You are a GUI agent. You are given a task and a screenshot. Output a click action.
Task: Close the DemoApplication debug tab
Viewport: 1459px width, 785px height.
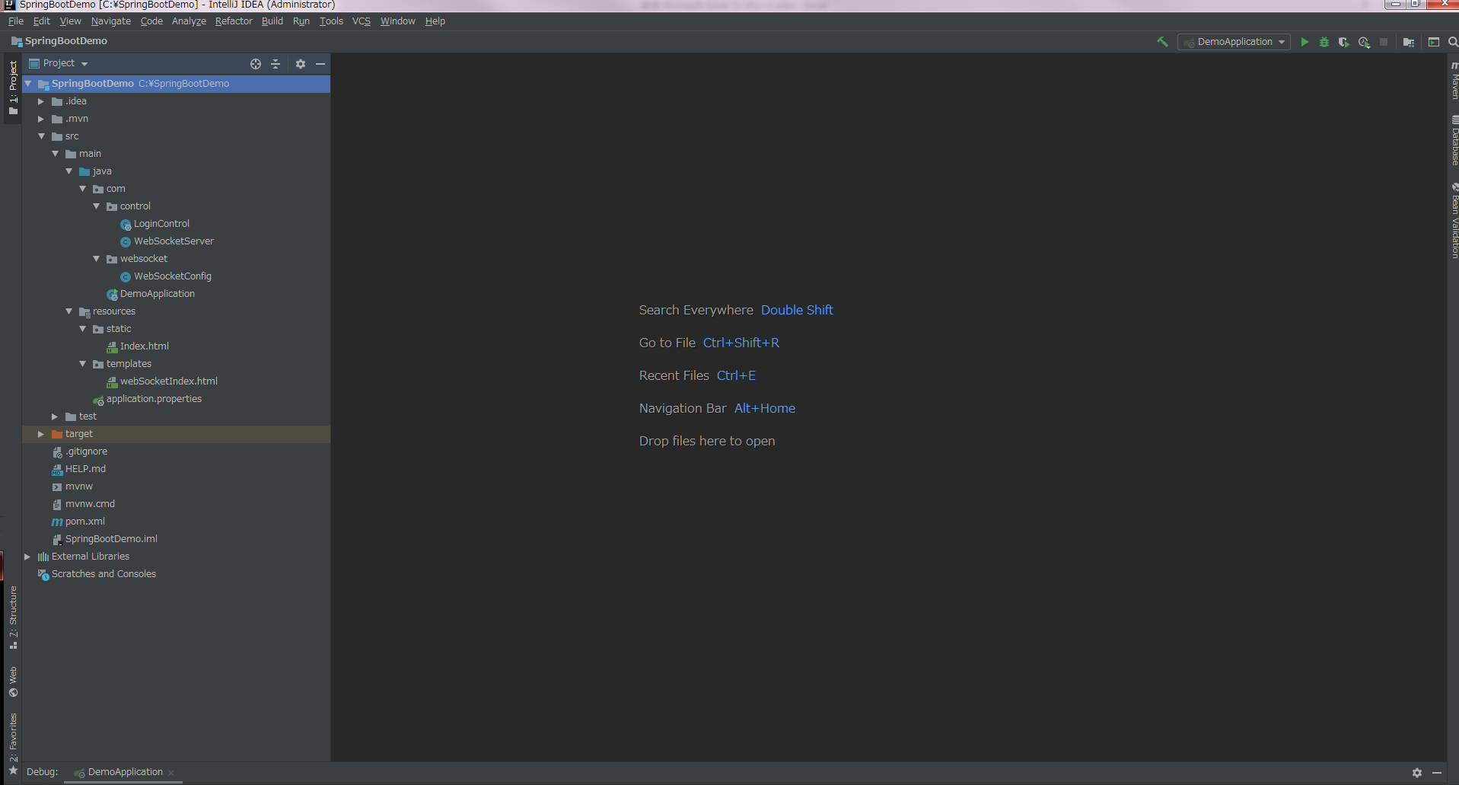(x=171, y=773)
